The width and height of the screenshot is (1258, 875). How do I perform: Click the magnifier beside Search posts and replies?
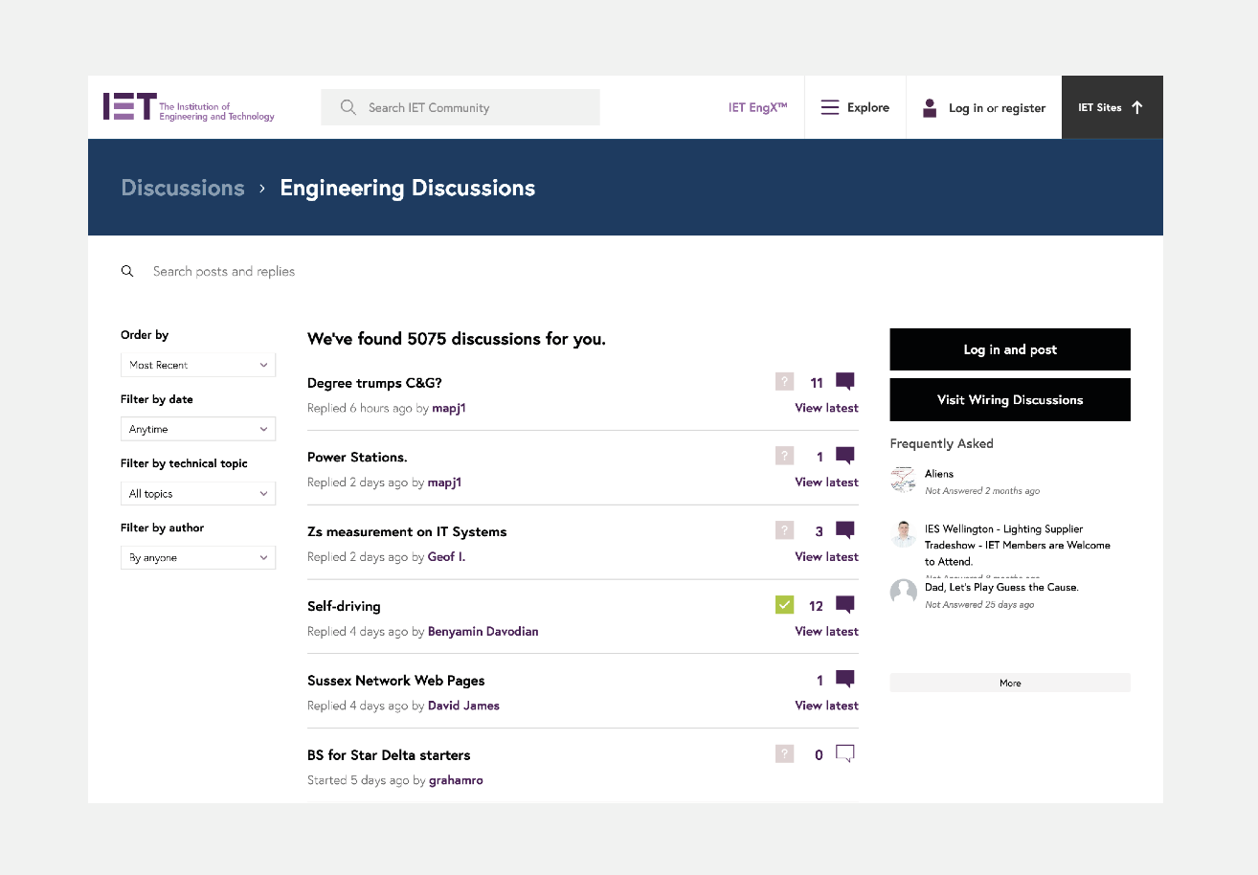point(127,271)
